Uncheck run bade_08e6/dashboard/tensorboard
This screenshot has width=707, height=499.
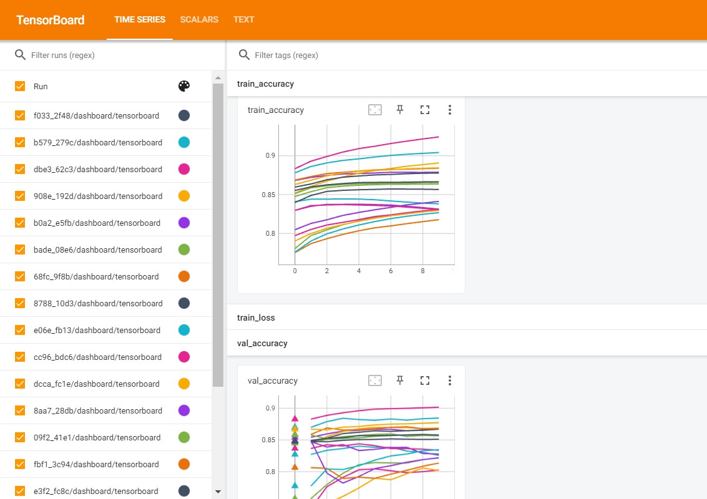[x=20, y=249]
